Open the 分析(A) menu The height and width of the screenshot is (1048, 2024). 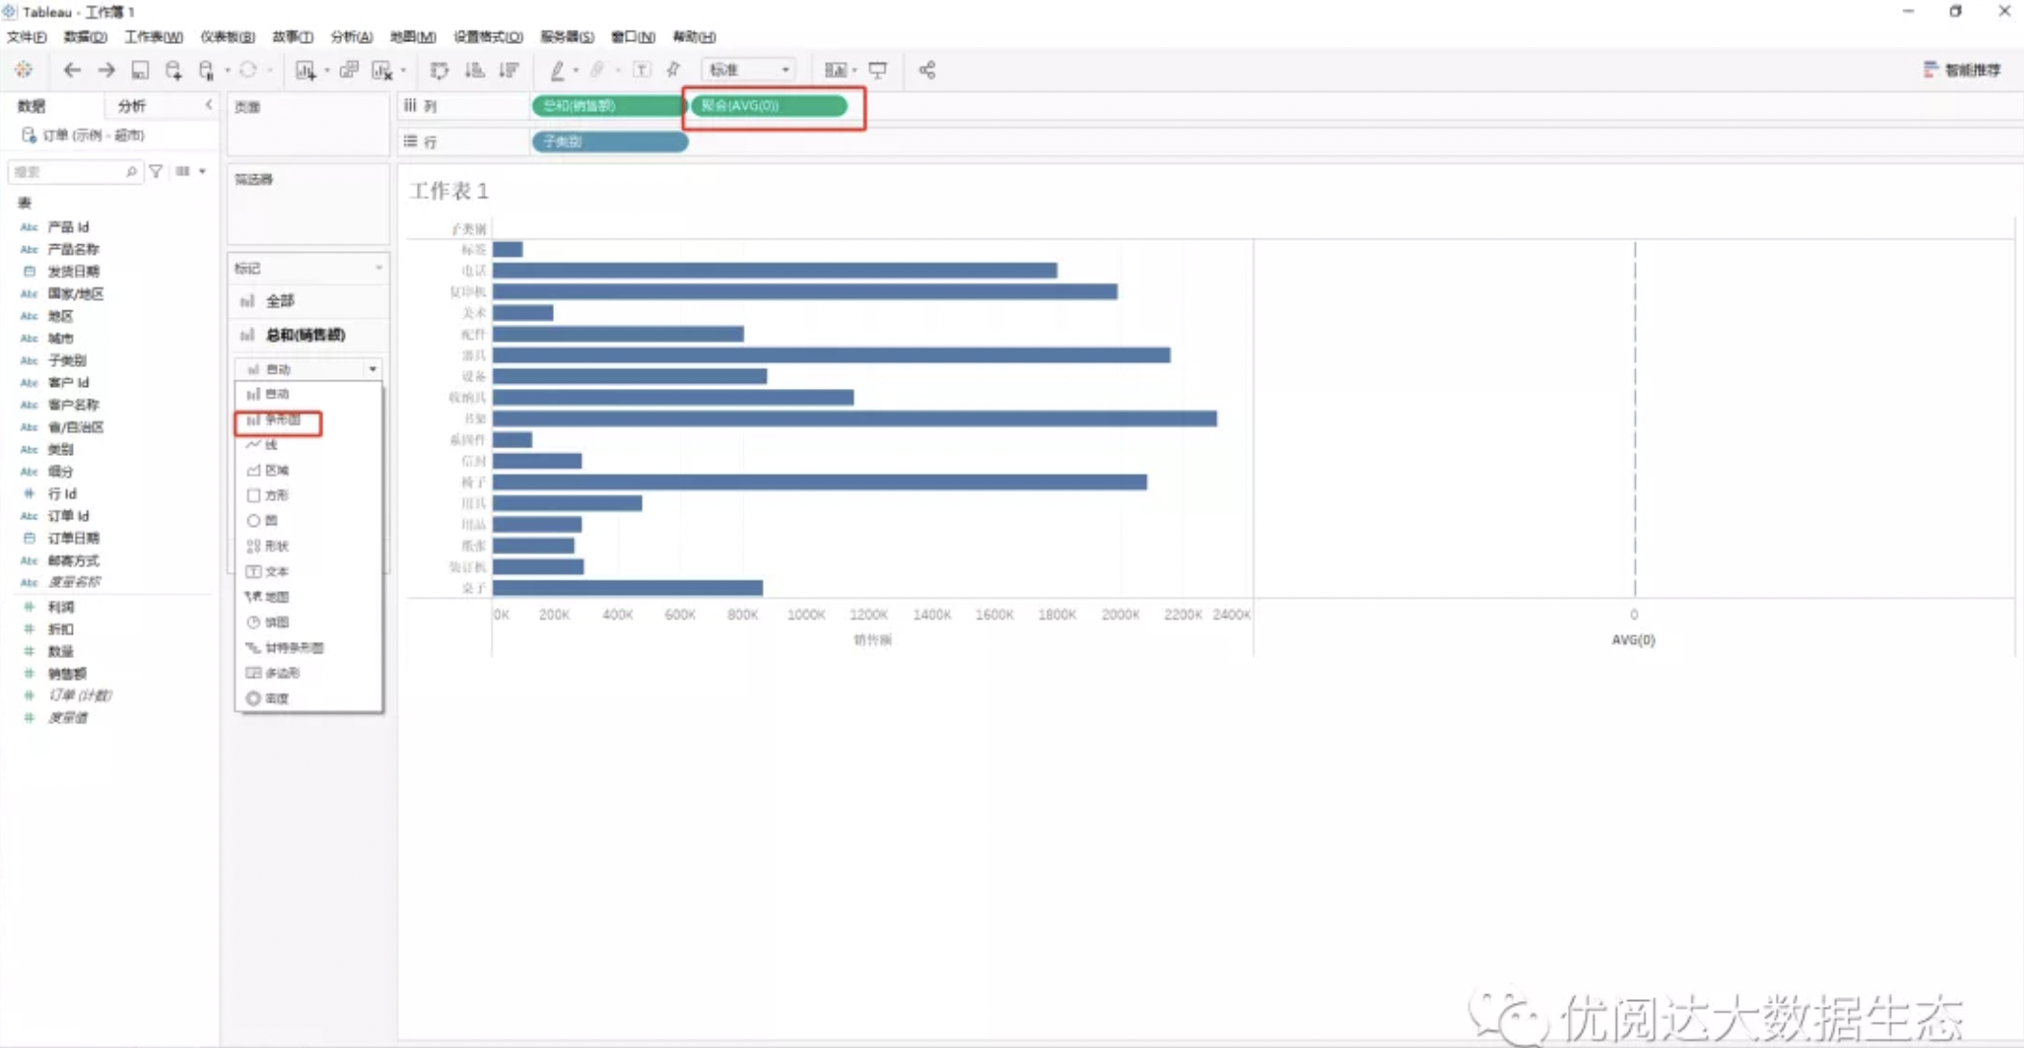(352, 36)
